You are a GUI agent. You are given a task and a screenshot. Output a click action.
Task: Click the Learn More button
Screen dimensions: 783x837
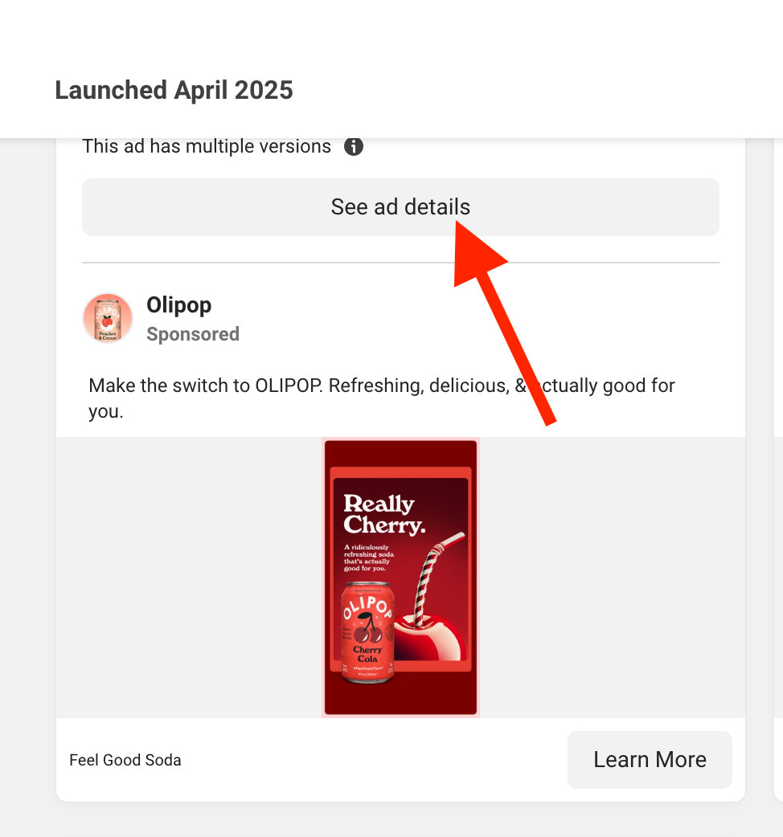pos(650,760)
